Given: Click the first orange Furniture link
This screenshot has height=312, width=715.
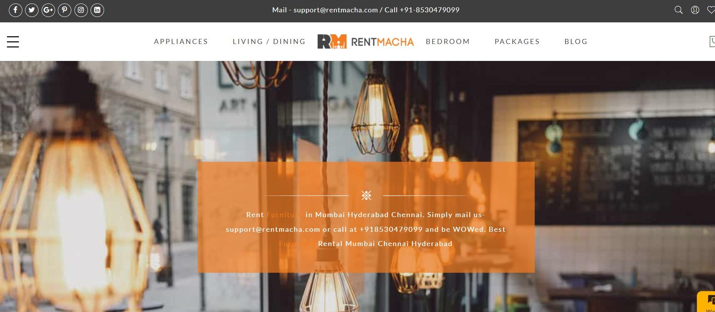Looking at the screenshot, I should coord(284,215).
